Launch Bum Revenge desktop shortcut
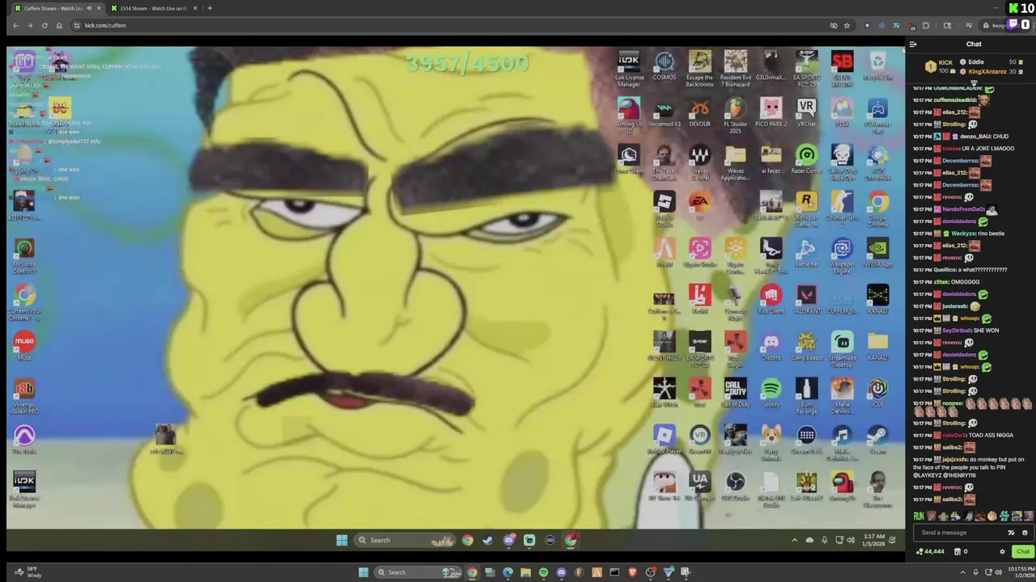 pos(806,397)
